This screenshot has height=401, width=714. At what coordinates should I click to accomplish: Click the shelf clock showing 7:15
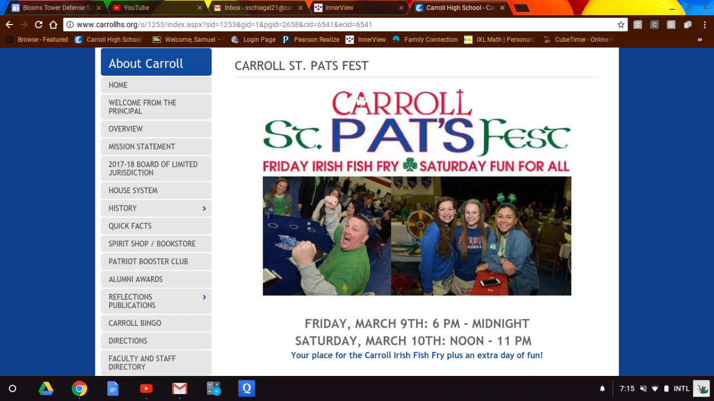[627, 389]
